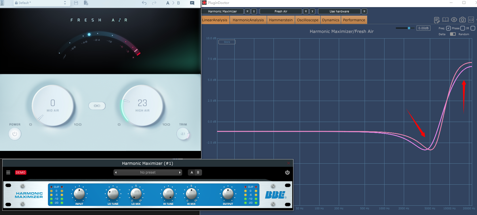
Task: Select previous preset in Harmonic Maximizer
Action: point(116,172)
